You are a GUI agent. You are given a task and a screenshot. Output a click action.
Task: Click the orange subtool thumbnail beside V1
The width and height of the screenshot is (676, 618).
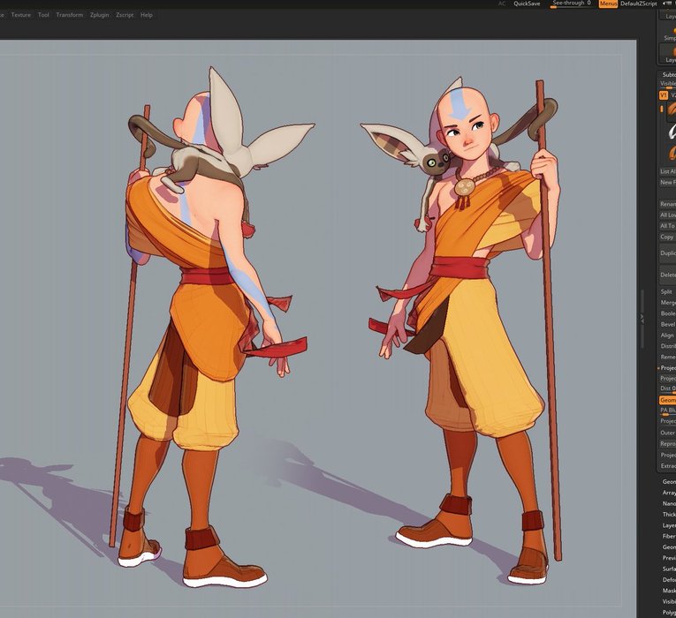pos(671,111)
